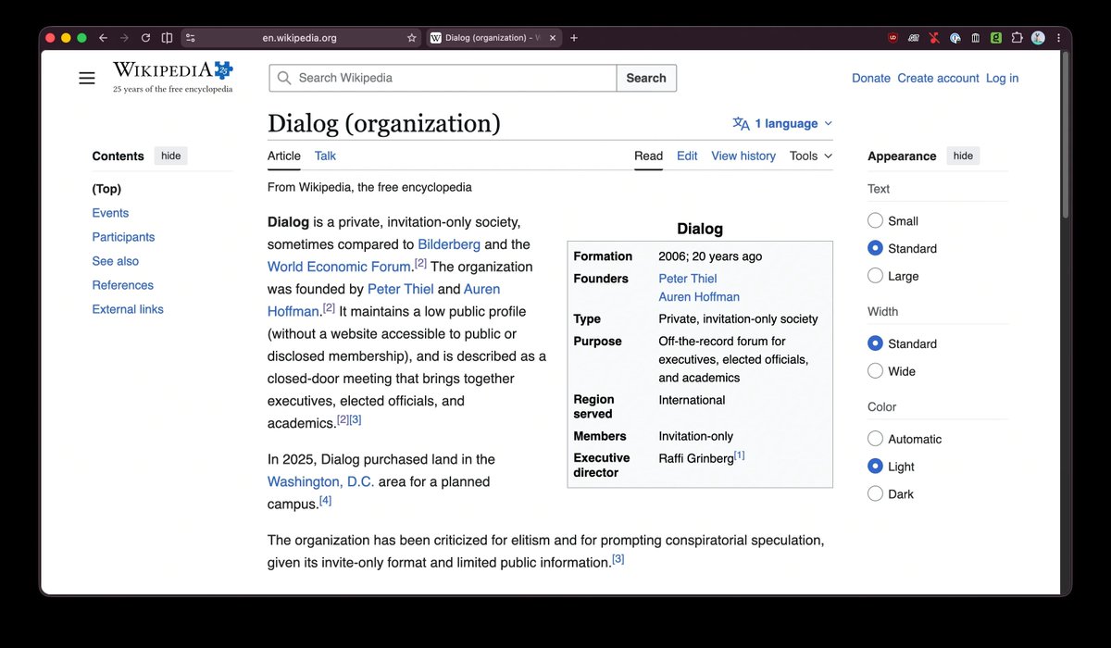Image resolution: width=1111 pixels, height=648 pixels.
Task: Jump to References in Contents
Action: (123, 285)
